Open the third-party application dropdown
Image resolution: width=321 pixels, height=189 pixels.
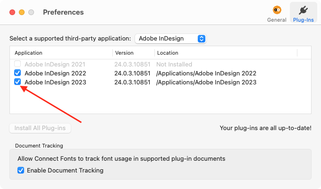pos(170,39)
